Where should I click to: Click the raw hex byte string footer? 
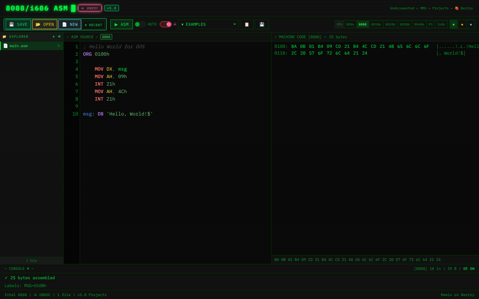click(x=357, y=260)
